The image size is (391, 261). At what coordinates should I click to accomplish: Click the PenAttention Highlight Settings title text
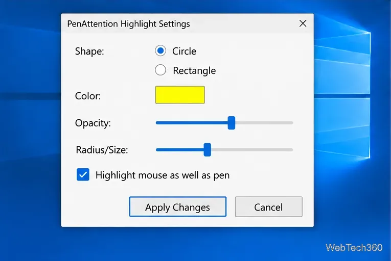128,24
